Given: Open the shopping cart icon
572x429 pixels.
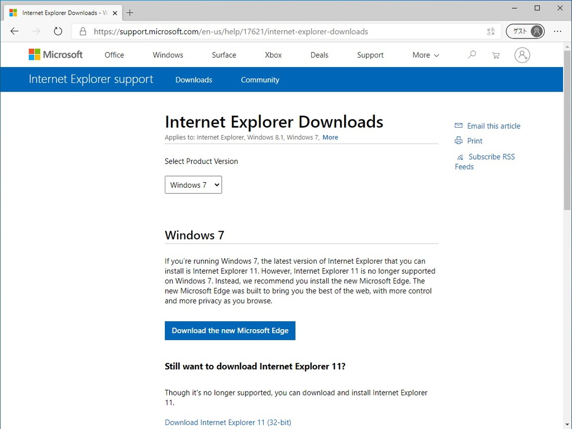Looking at the screenshot, I should [x=495, y=55].
